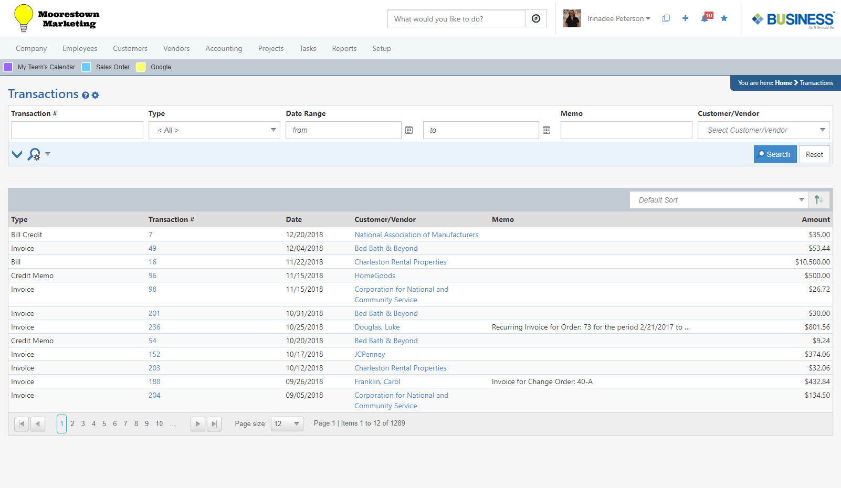Focus the Transaction # input field
This screenshot has height=488, width=841.
point(77,130)
